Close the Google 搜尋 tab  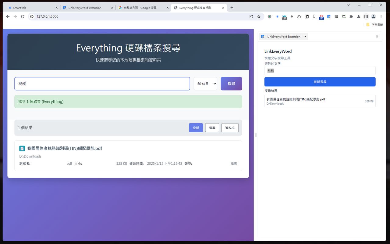click(x=167, y=8)
